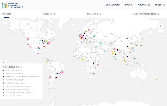
Task: Select the pink marker in East Africa Kenya
Action: (98, 65)
